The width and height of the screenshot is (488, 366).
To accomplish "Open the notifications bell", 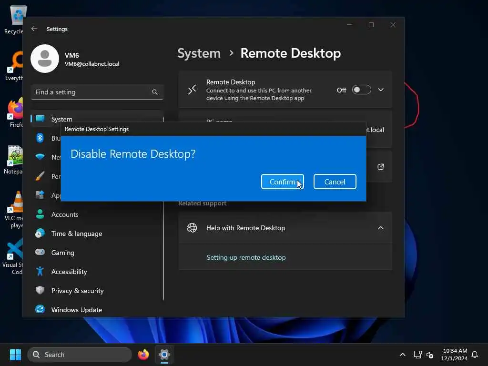I will point(475,355).
